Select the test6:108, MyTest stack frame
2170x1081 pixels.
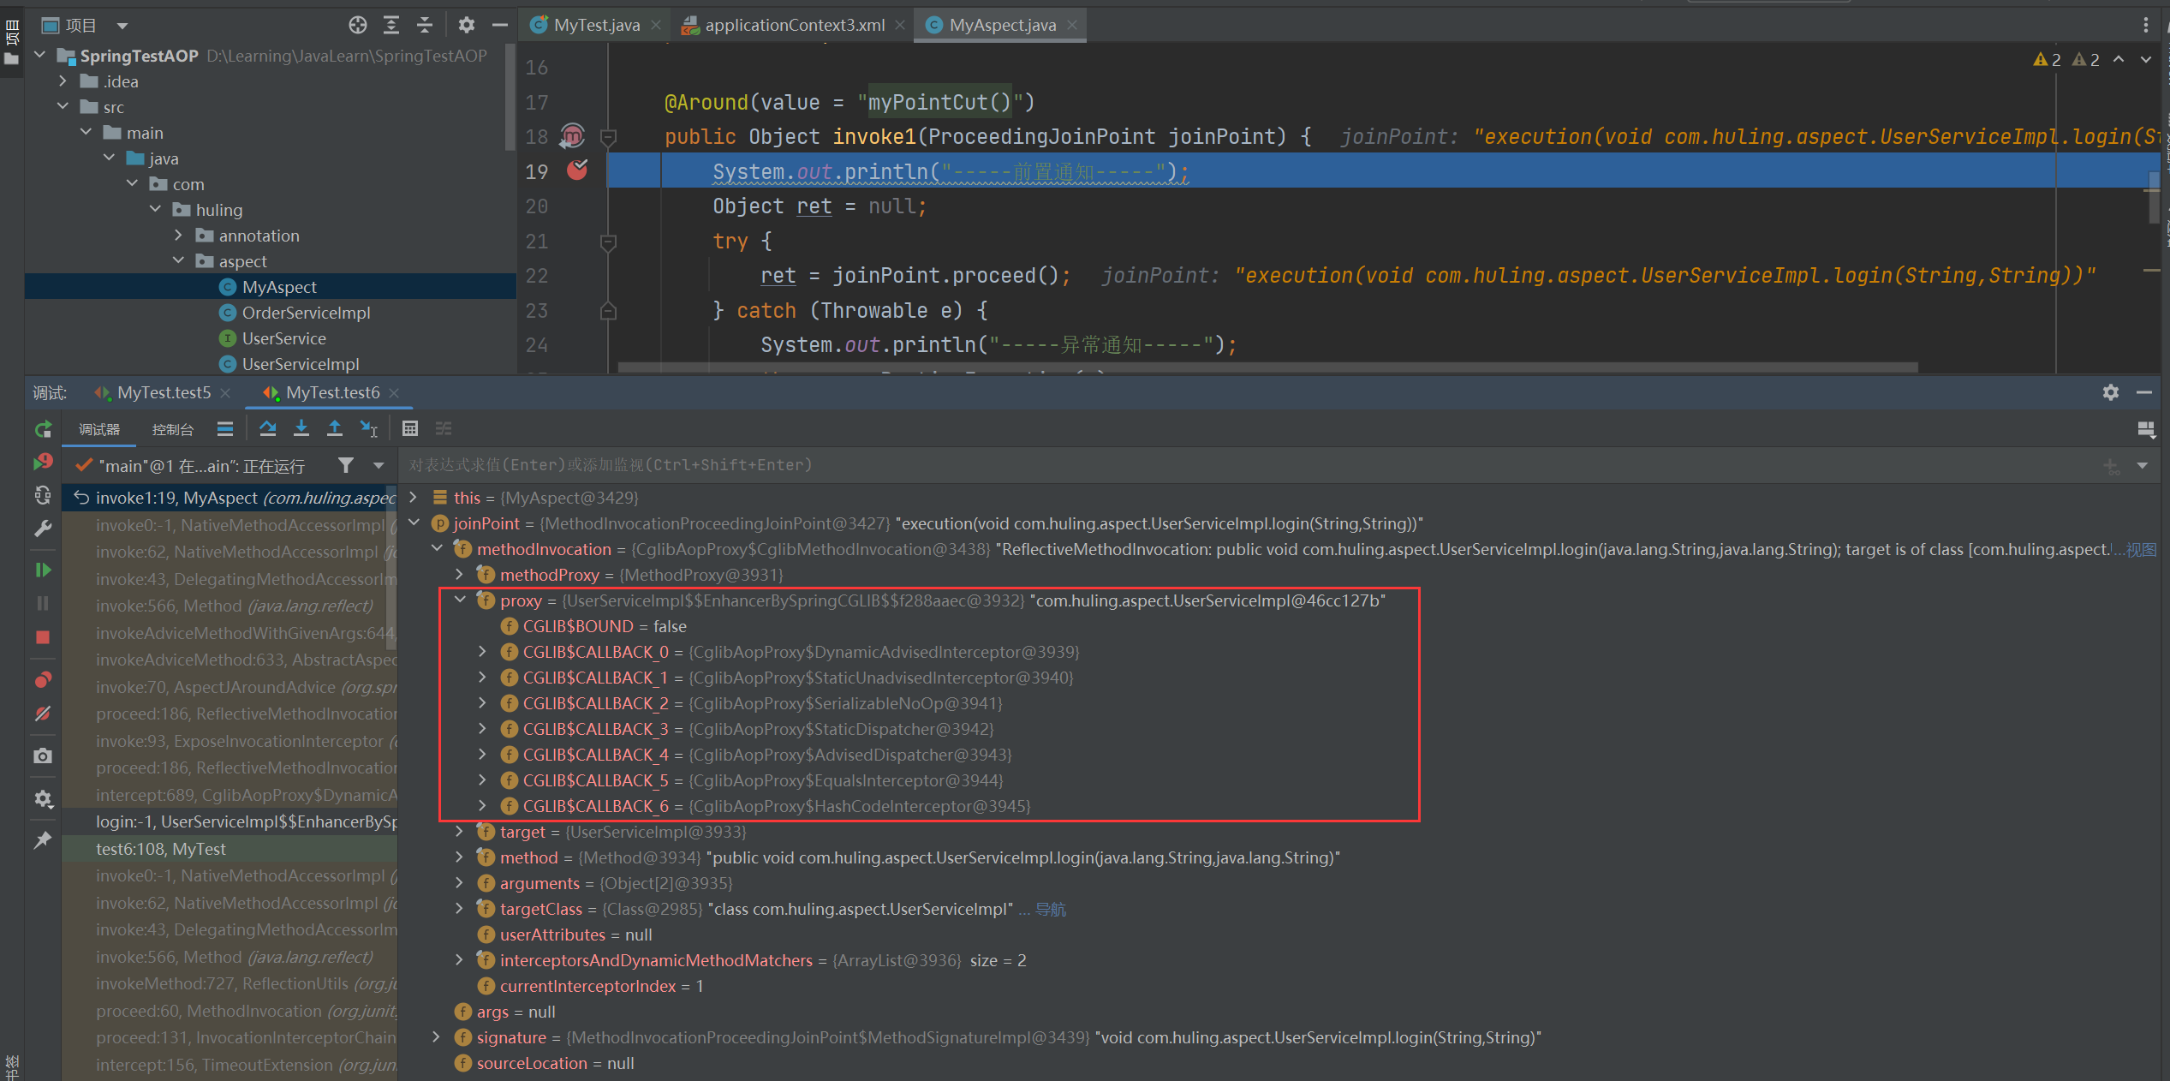tap(161, 849)
